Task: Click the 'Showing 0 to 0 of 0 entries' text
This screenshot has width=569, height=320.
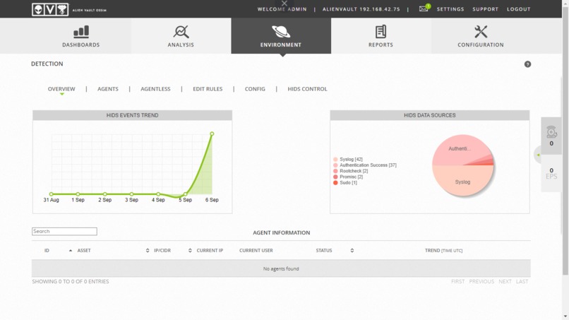Action: click(x=71, y=281)
